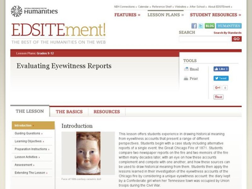This screenshot has height=189, width=252.
Task: Go to Preparation Instructions section
Action: click(x=32, y=149)
